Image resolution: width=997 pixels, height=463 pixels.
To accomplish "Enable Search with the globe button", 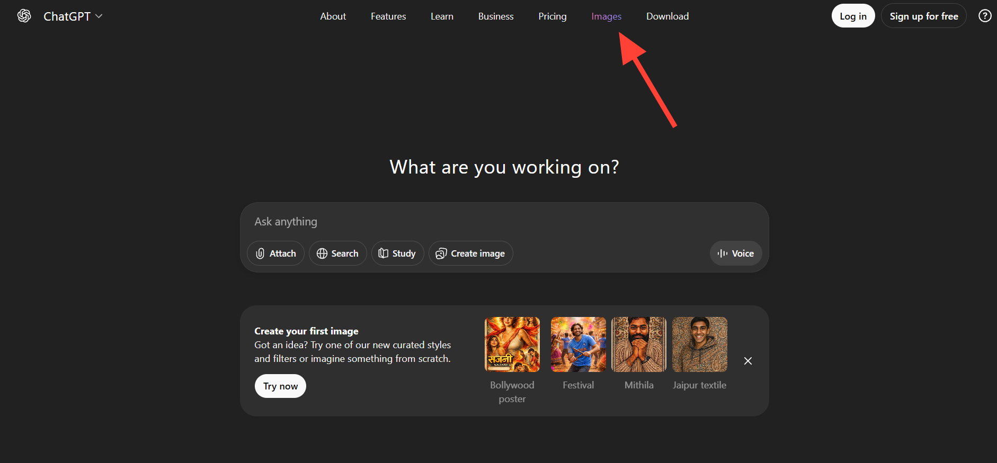I will [337, 253].
